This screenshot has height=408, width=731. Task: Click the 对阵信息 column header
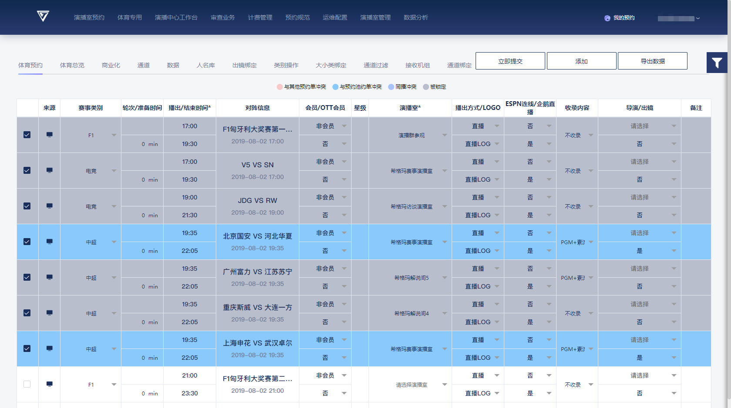[258, 108]
